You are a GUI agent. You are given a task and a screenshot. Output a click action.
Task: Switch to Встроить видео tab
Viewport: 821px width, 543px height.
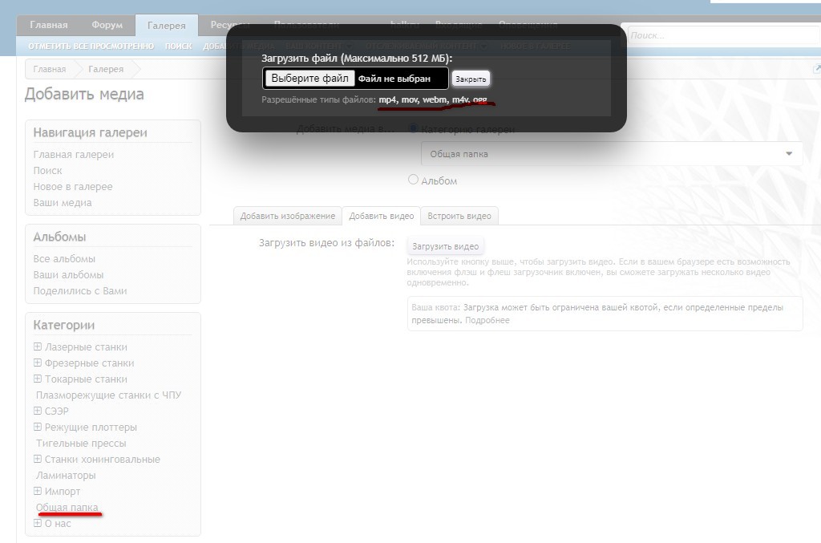459,216
